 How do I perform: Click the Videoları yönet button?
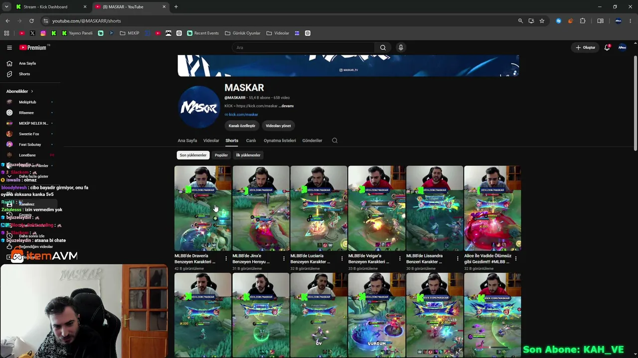278,126
